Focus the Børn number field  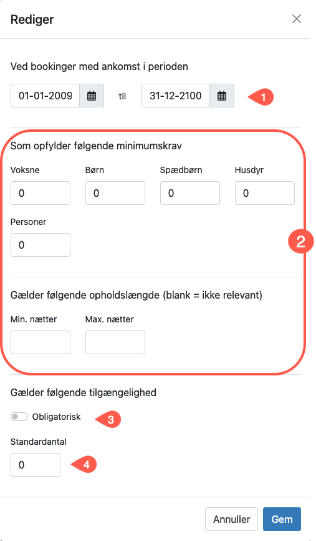coord(115,193)
